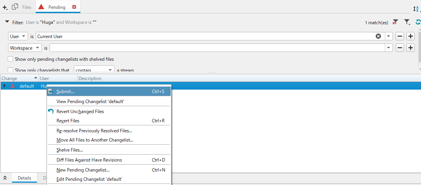Click the filter summary text 'User is "Huga"'
The height and width of the screenshot is (185, 421).
coord(40,22)
